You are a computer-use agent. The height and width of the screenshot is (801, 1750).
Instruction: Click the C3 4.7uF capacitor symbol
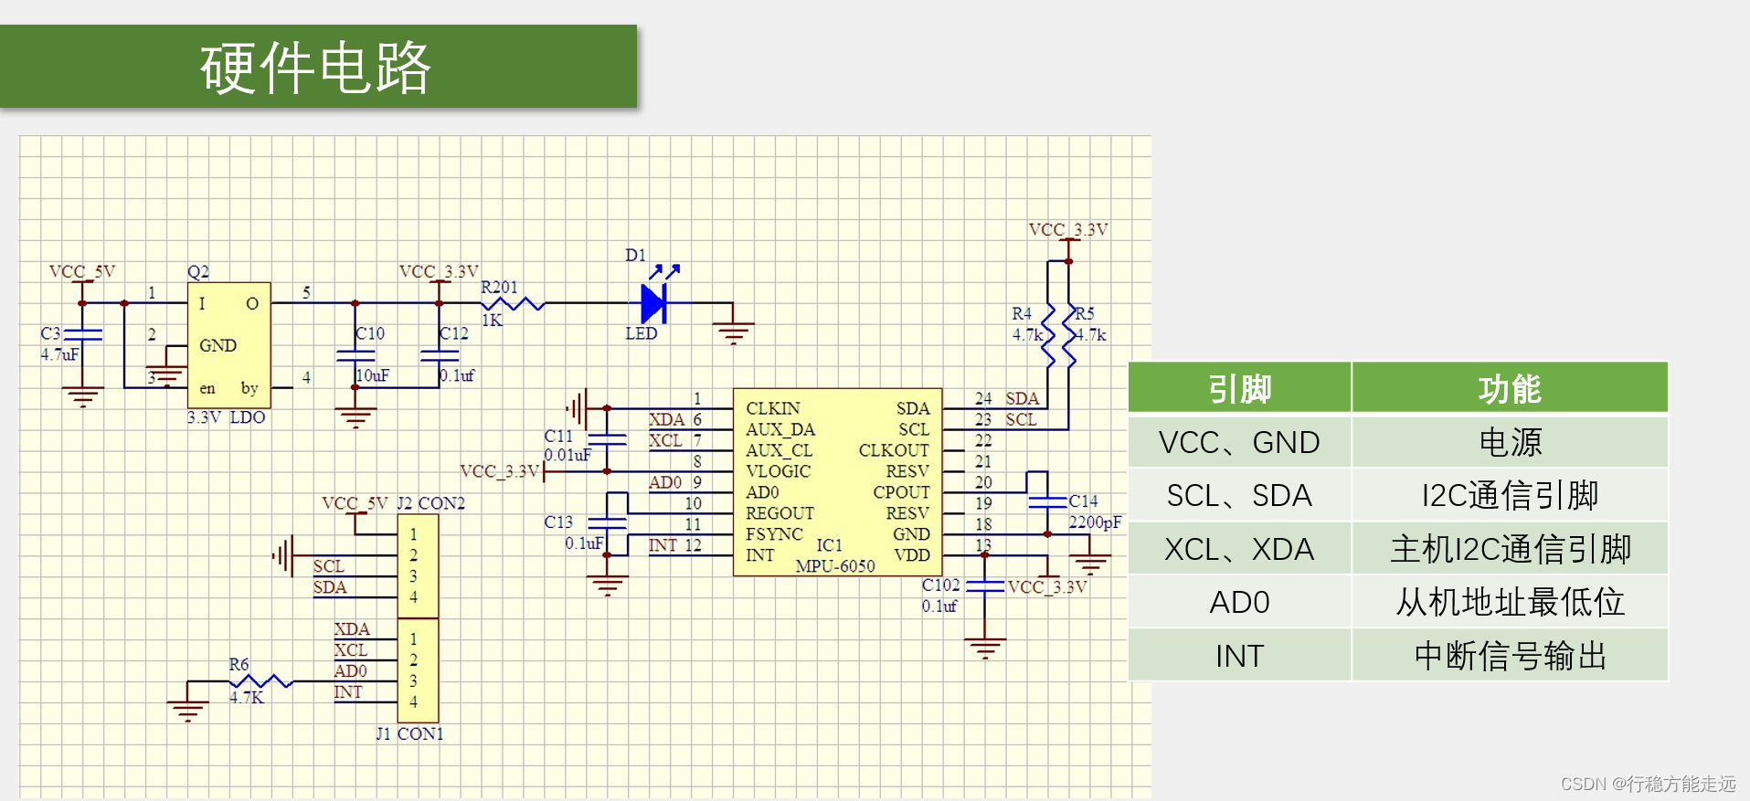point(82,334)
